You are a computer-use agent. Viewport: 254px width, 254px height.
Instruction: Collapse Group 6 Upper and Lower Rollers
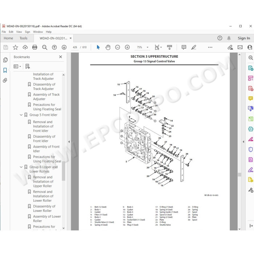tap(21, 167)
